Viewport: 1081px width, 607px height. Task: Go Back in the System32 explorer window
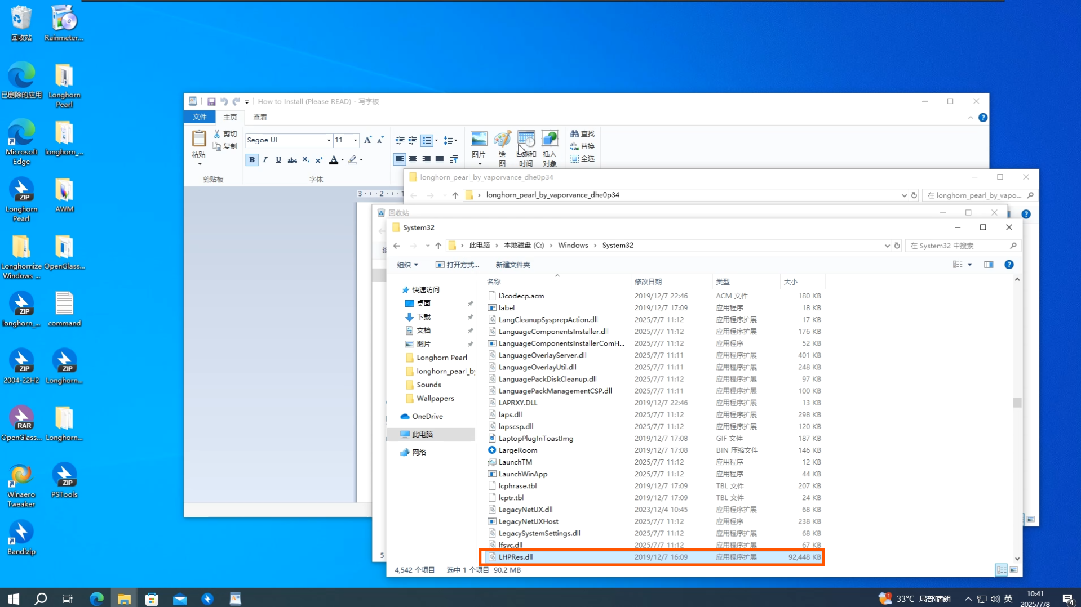point(397,246)
